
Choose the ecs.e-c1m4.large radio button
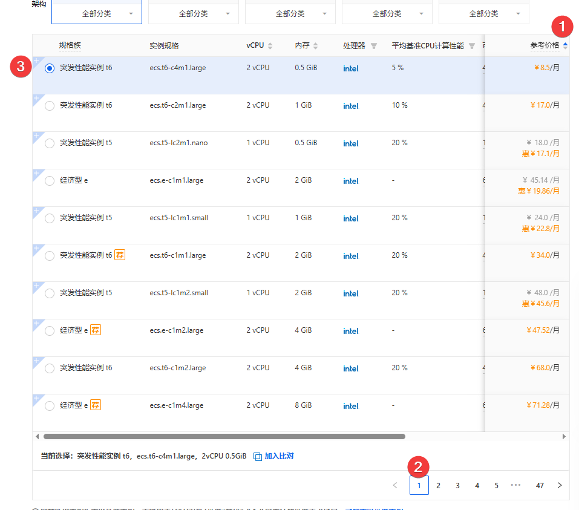click(x=50, y=406)
